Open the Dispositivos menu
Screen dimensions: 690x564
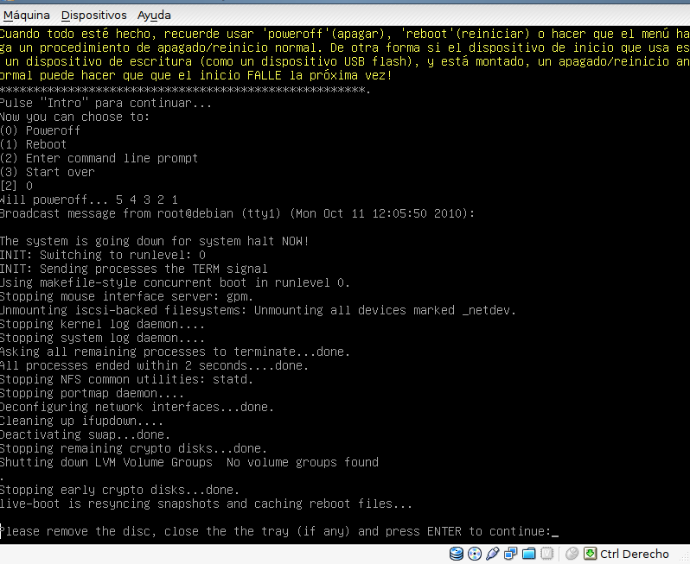pos(93,16)
